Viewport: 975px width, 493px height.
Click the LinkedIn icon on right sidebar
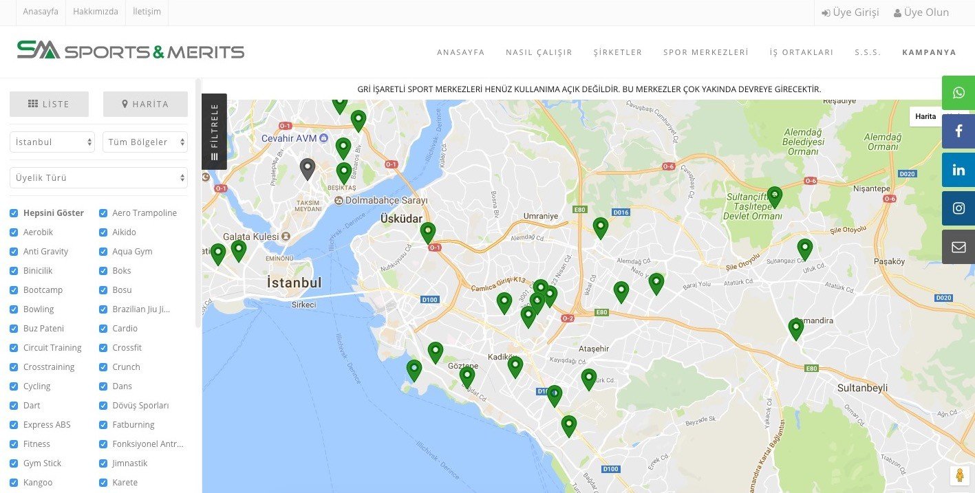[958, 170]
